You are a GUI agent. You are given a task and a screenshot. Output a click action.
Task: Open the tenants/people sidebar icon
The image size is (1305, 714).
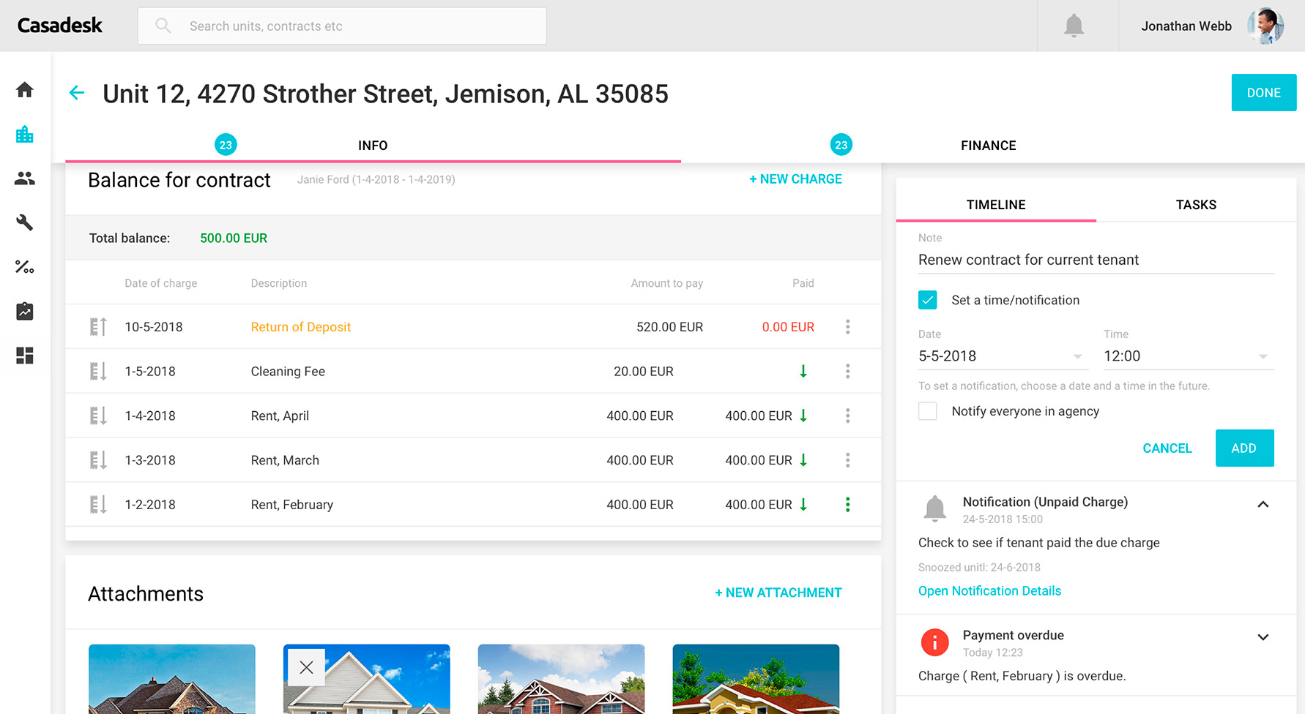[x=24, y=178]
